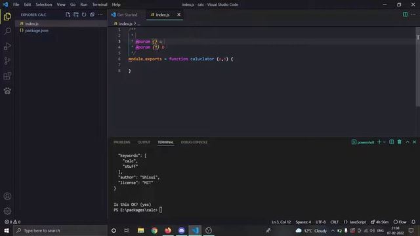This screenshot has width=420, height=236.
Task: Refresh the Explorer file list
Action: (x=84, y=14)
